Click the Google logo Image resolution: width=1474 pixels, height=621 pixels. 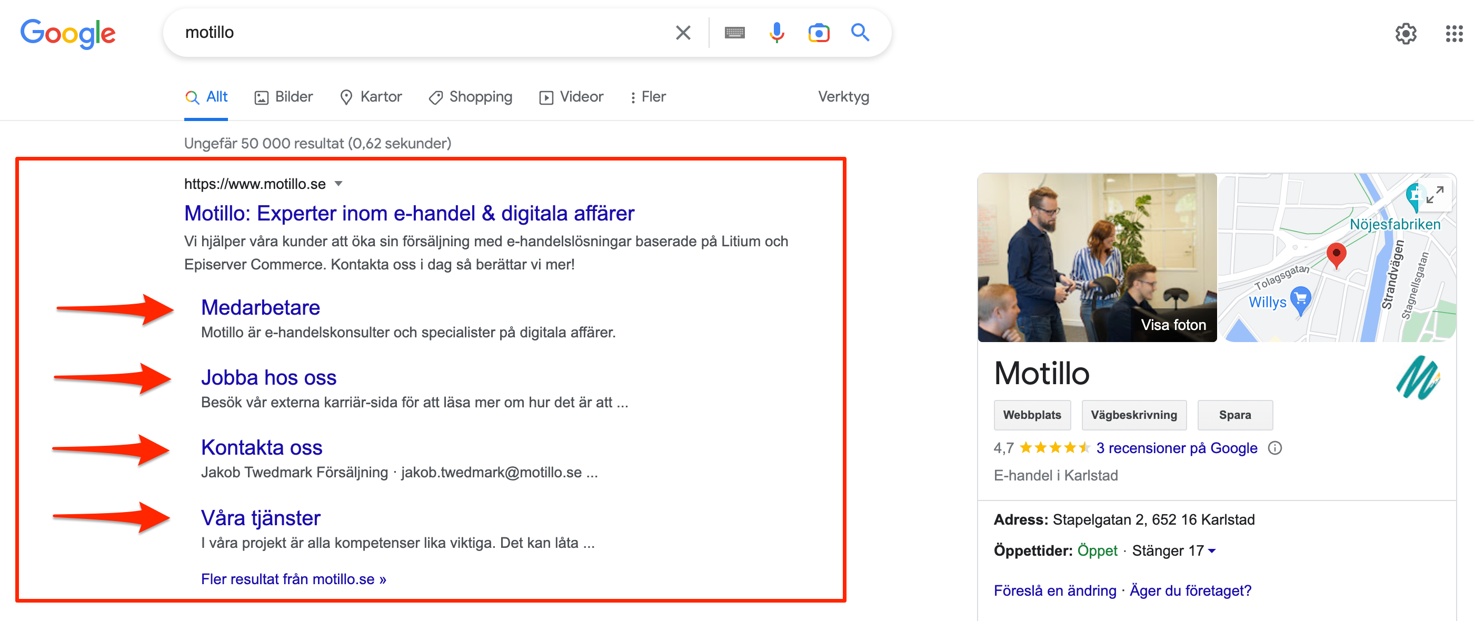[x=67, y=33]
